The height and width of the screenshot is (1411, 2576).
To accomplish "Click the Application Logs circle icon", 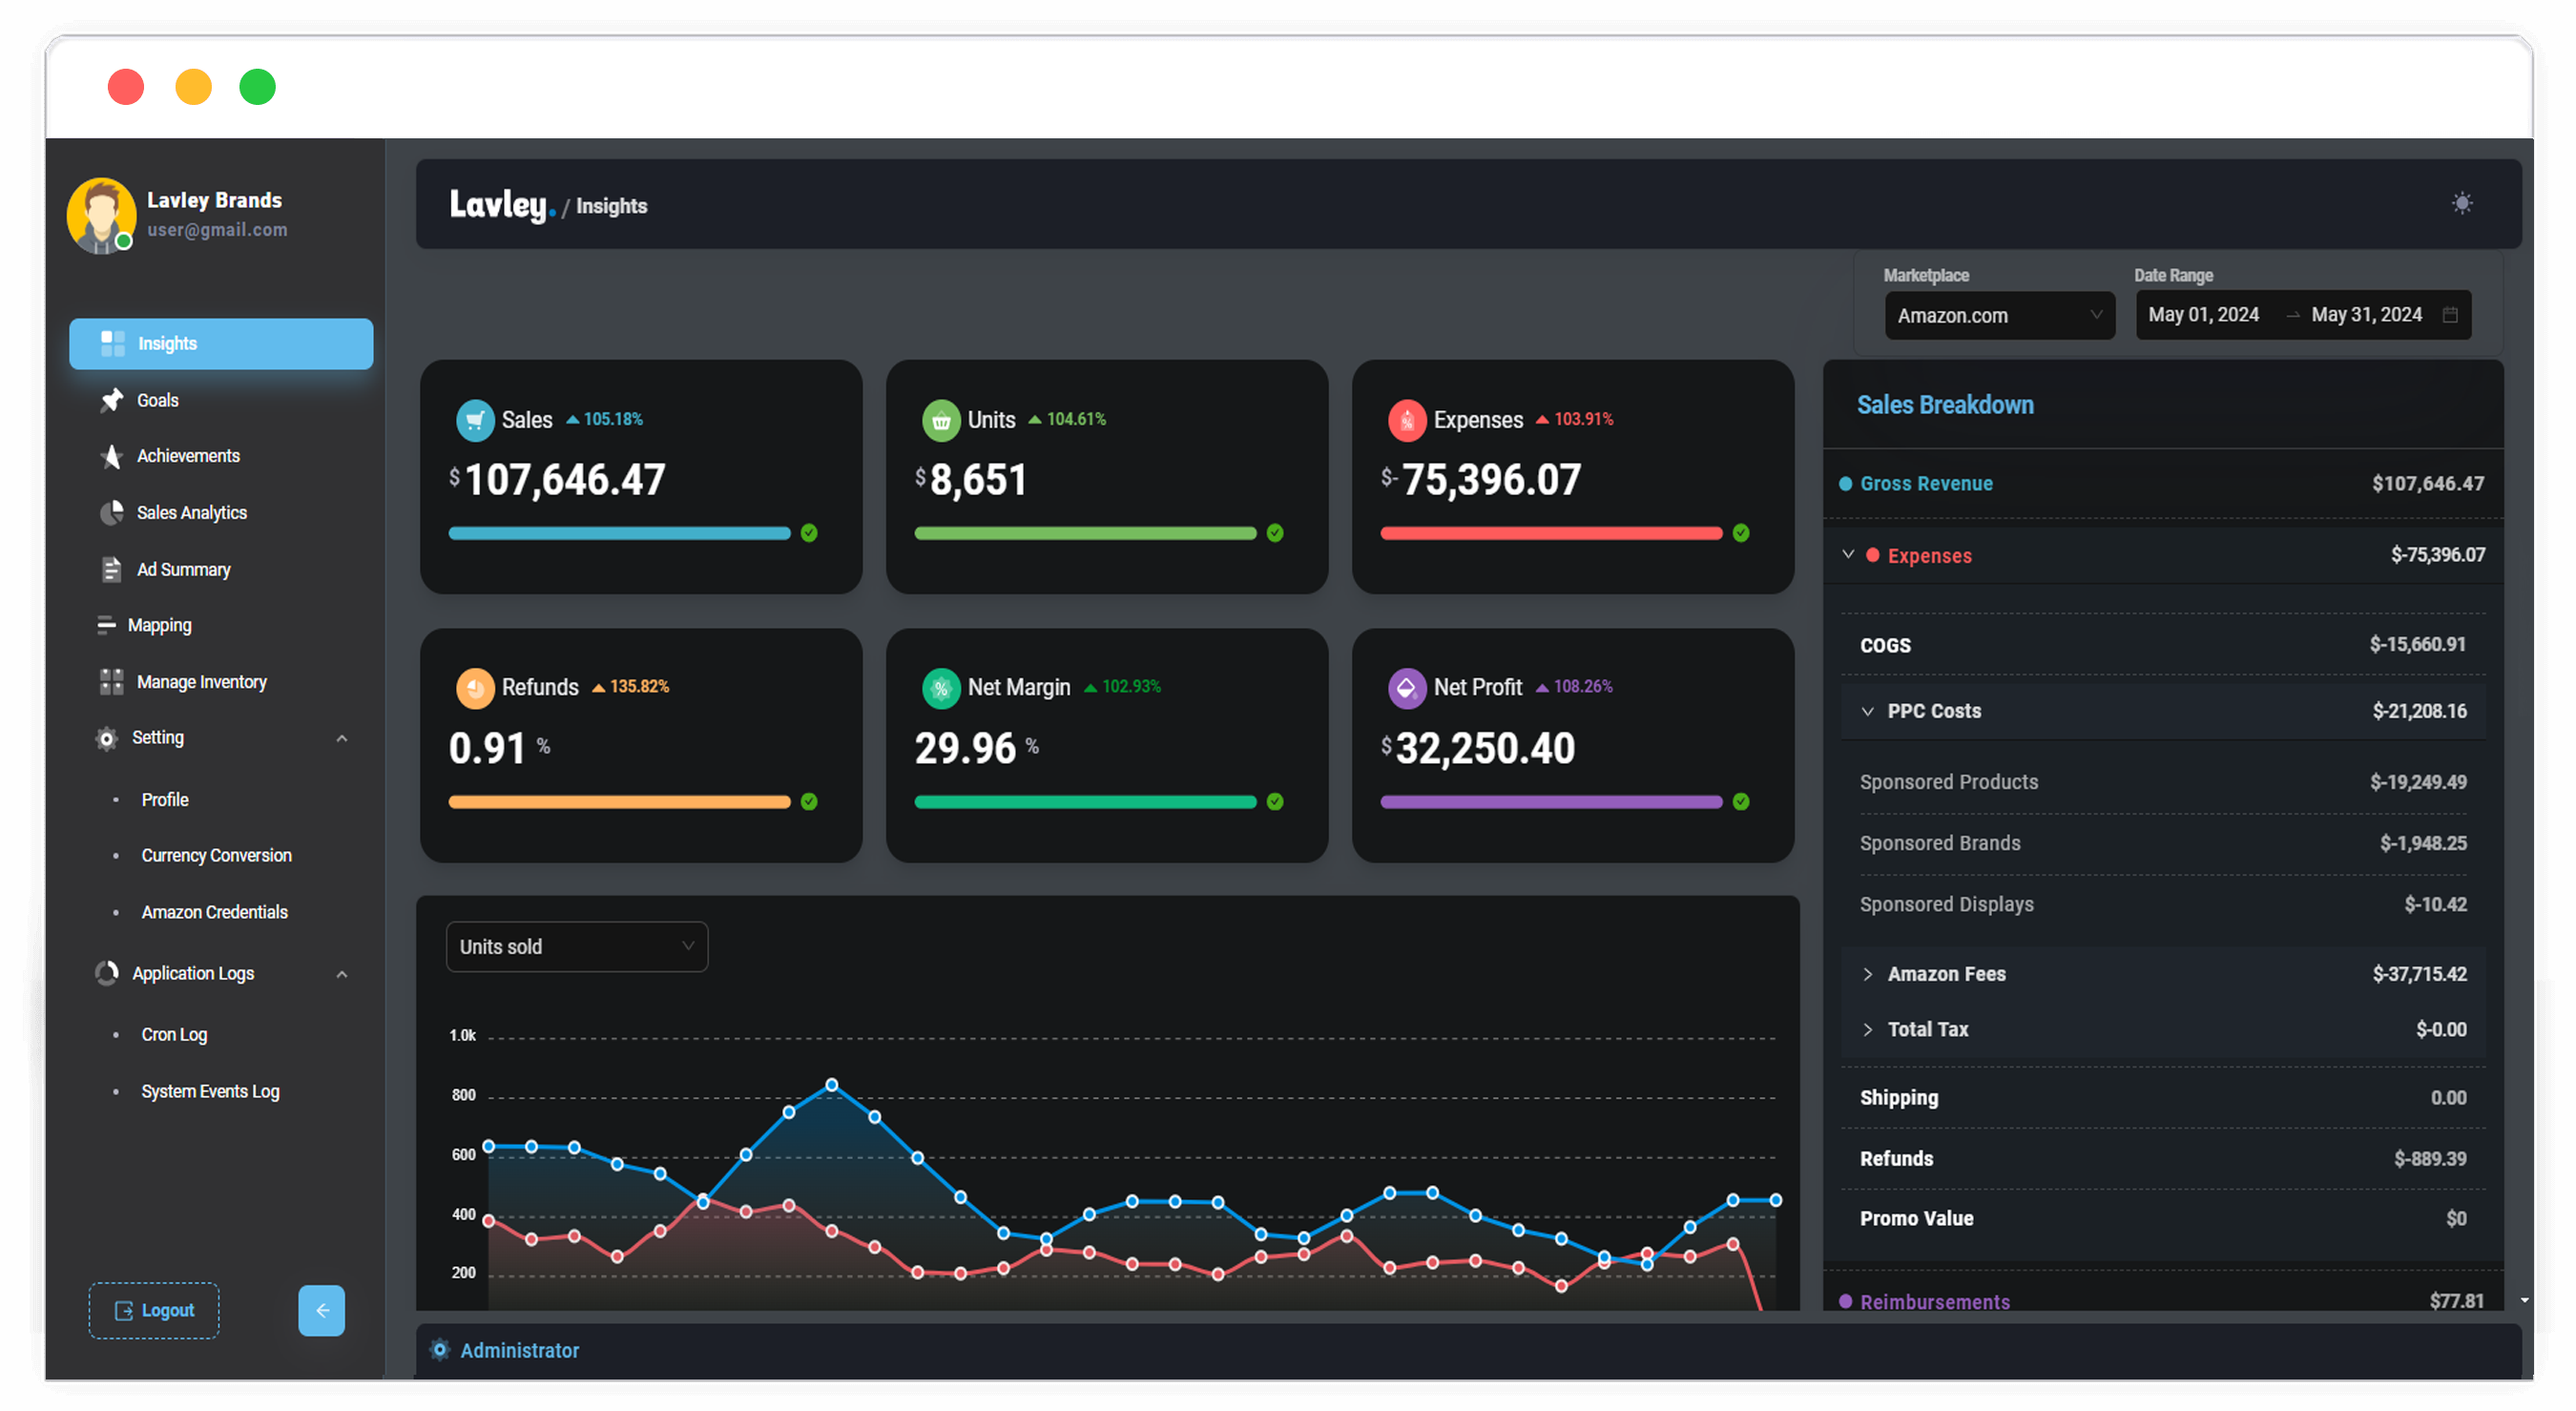I will (x=106, y=974).
